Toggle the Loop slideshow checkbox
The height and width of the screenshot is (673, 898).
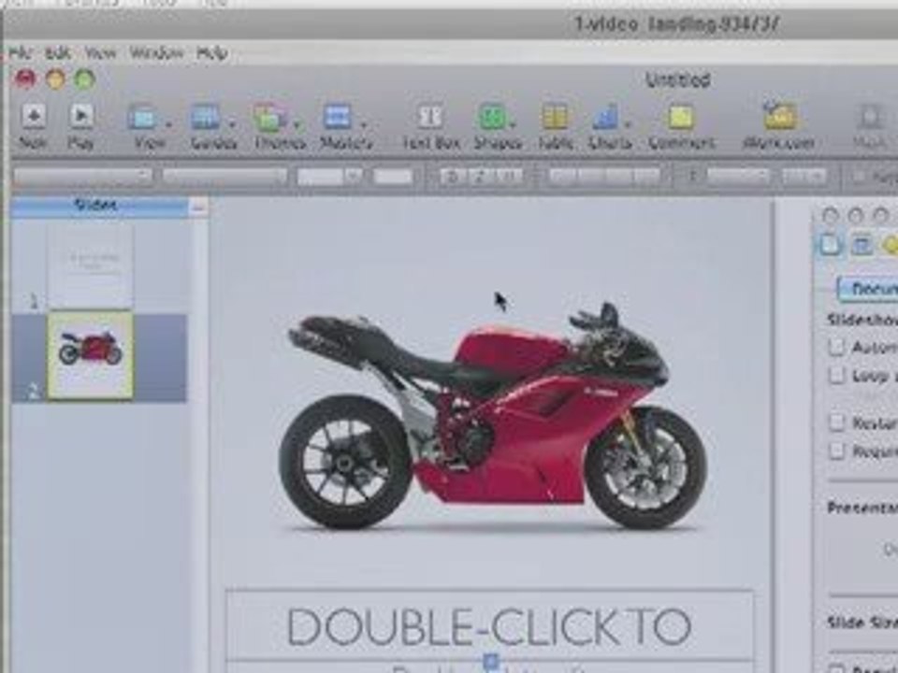click(837, 376)
